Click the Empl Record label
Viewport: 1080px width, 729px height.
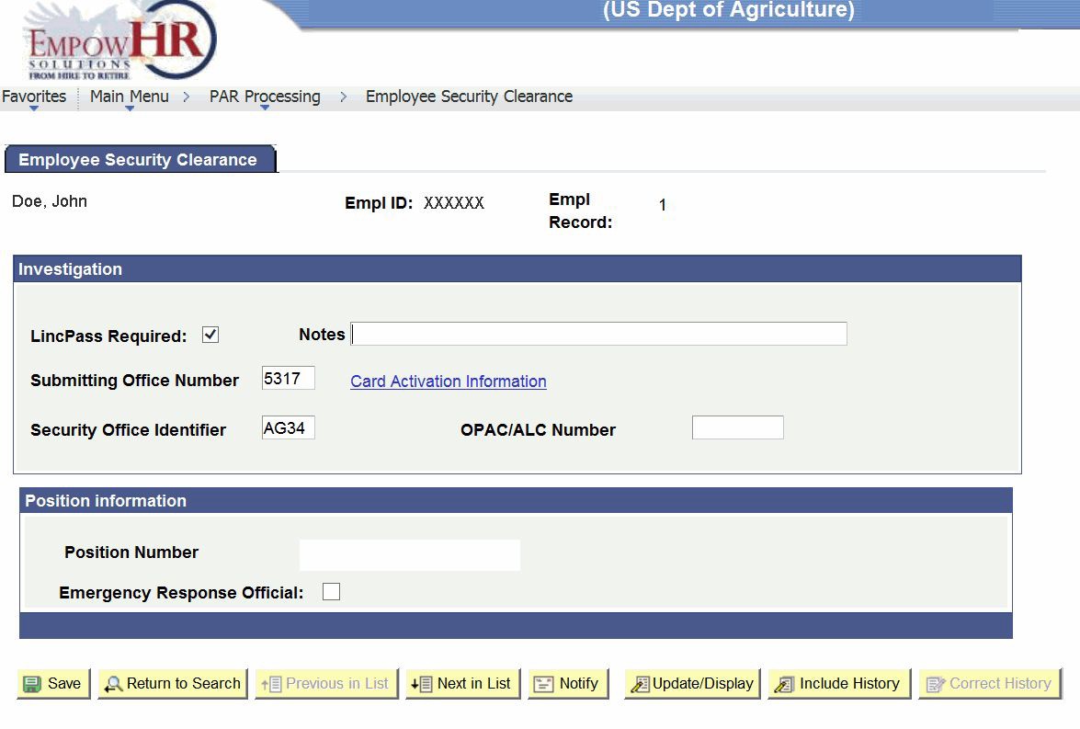pos(581,211)
